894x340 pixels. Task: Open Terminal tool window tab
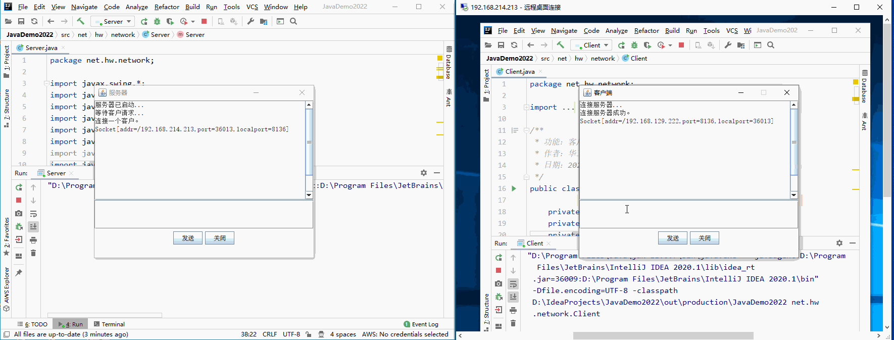109,324
